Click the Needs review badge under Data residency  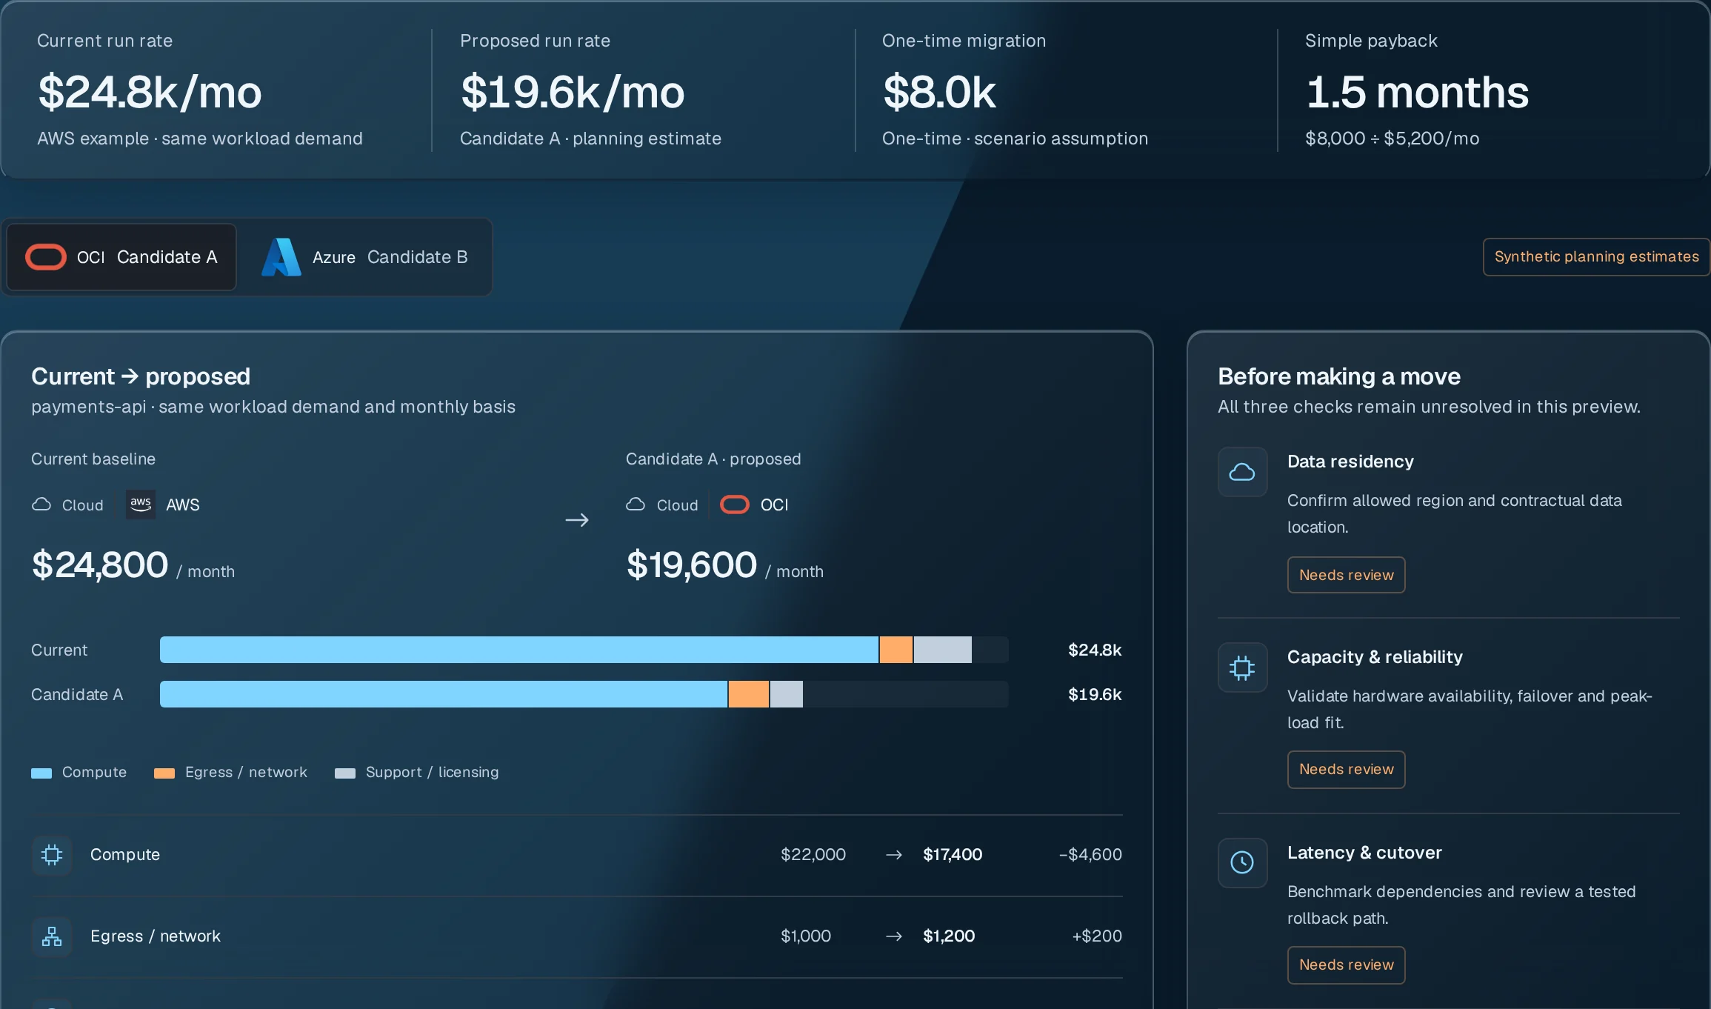pyautogui.click(x=1346, y=575)
